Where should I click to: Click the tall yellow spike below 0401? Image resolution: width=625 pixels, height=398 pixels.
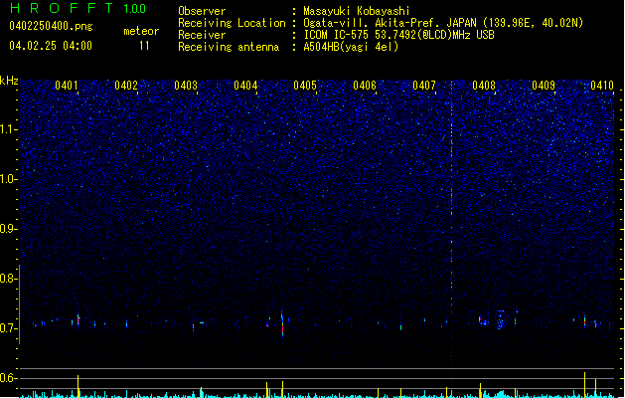coord(78,386)
